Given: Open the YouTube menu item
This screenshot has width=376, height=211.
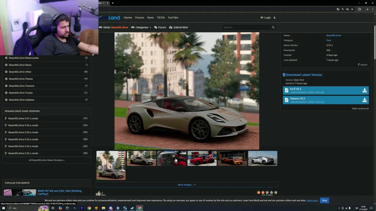Looking at the screenshot, I should [x=173, y=18].
